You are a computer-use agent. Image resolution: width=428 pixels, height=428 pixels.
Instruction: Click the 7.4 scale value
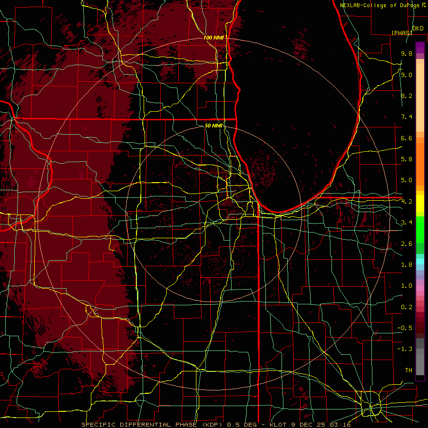click(407, 117)
